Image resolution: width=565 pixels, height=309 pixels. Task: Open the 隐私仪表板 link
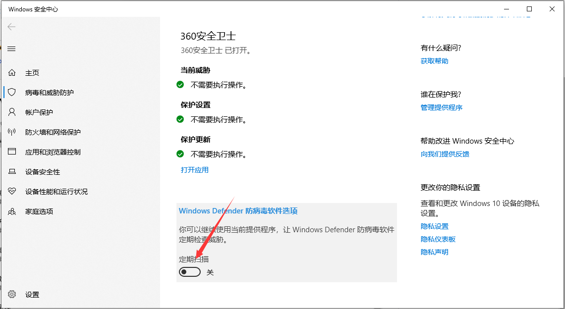point(438,239)
